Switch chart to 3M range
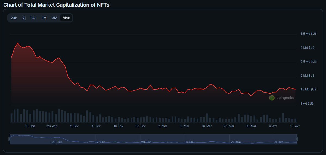The image size is (326, 155). [x=55, y=18]
